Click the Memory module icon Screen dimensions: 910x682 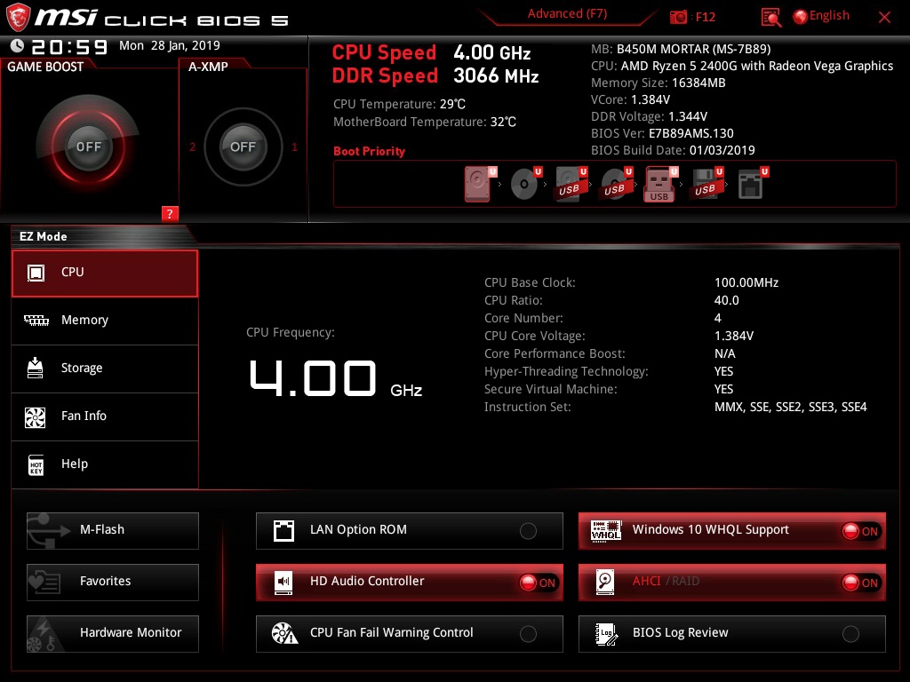[36, 320]
